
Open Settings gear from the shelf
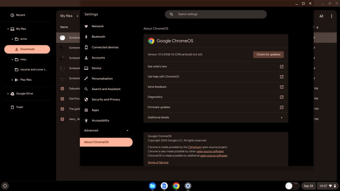(188, 186)
